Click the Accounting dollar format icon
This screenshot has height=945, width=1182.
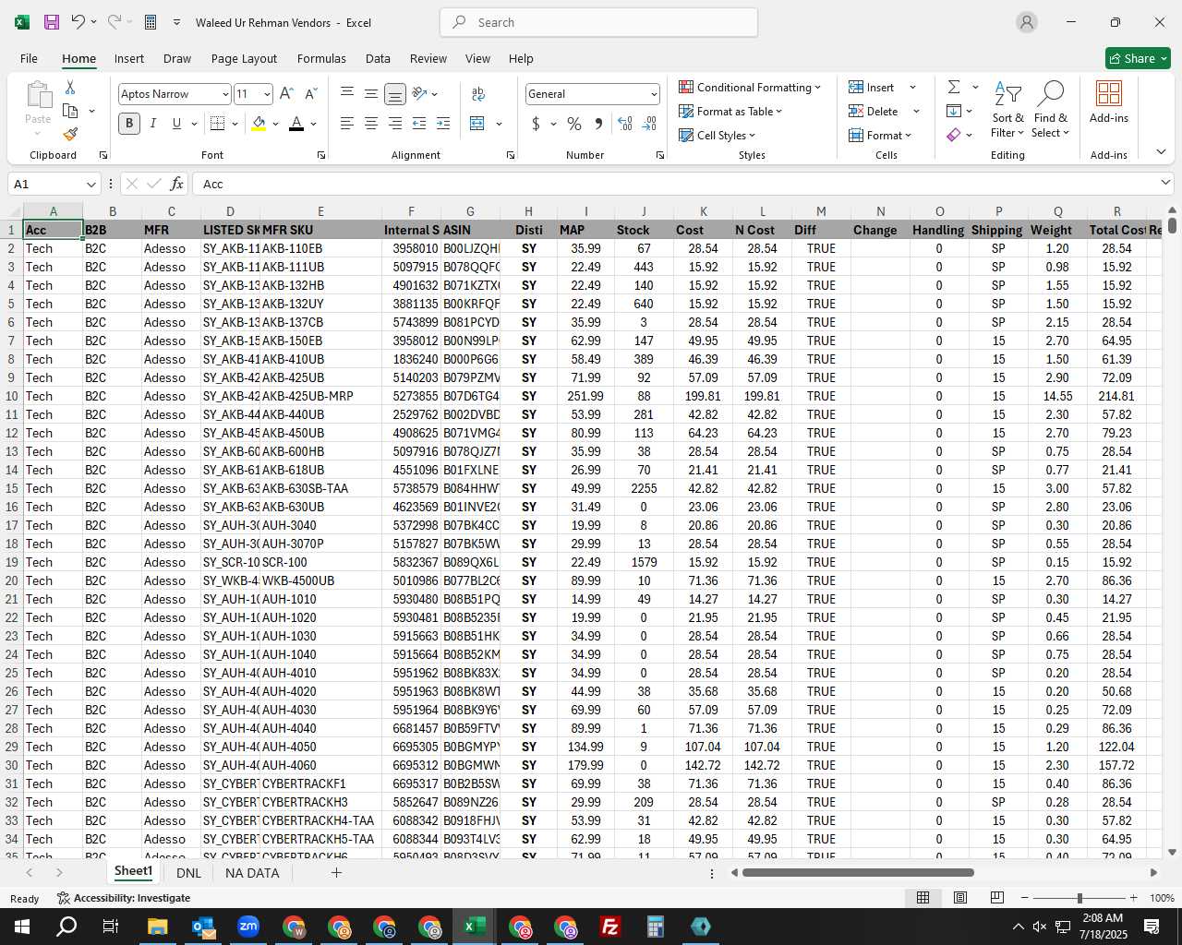click(536, 123)
